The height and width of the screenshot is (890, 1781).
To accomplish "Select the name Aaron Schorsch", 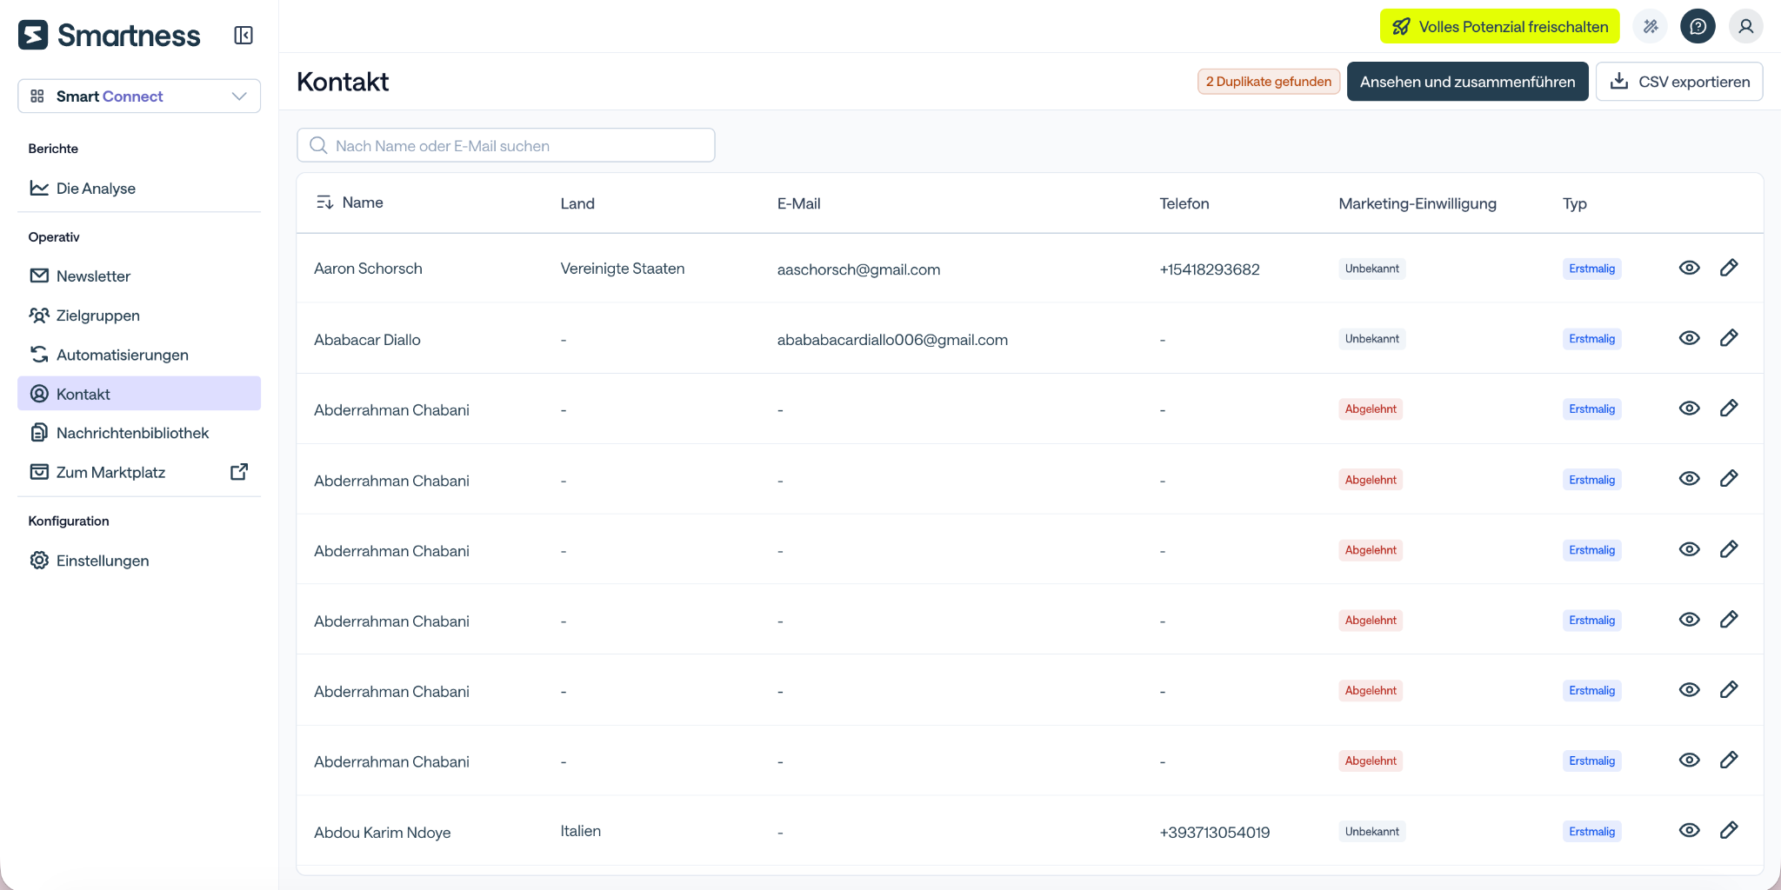I will (x=368, y=269).
